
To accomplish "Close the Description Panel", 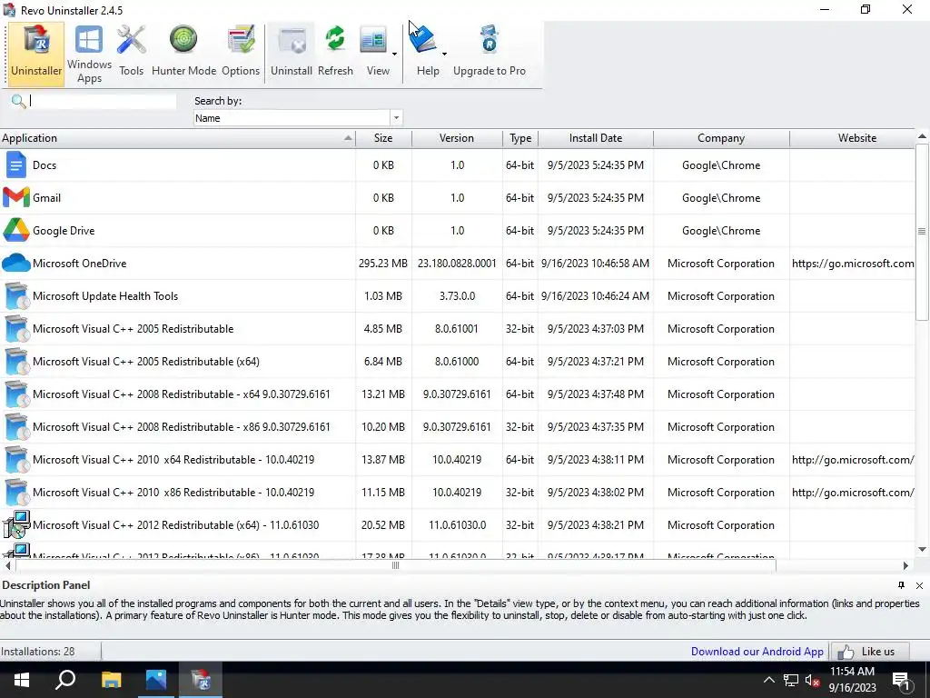I will [919, 585].
